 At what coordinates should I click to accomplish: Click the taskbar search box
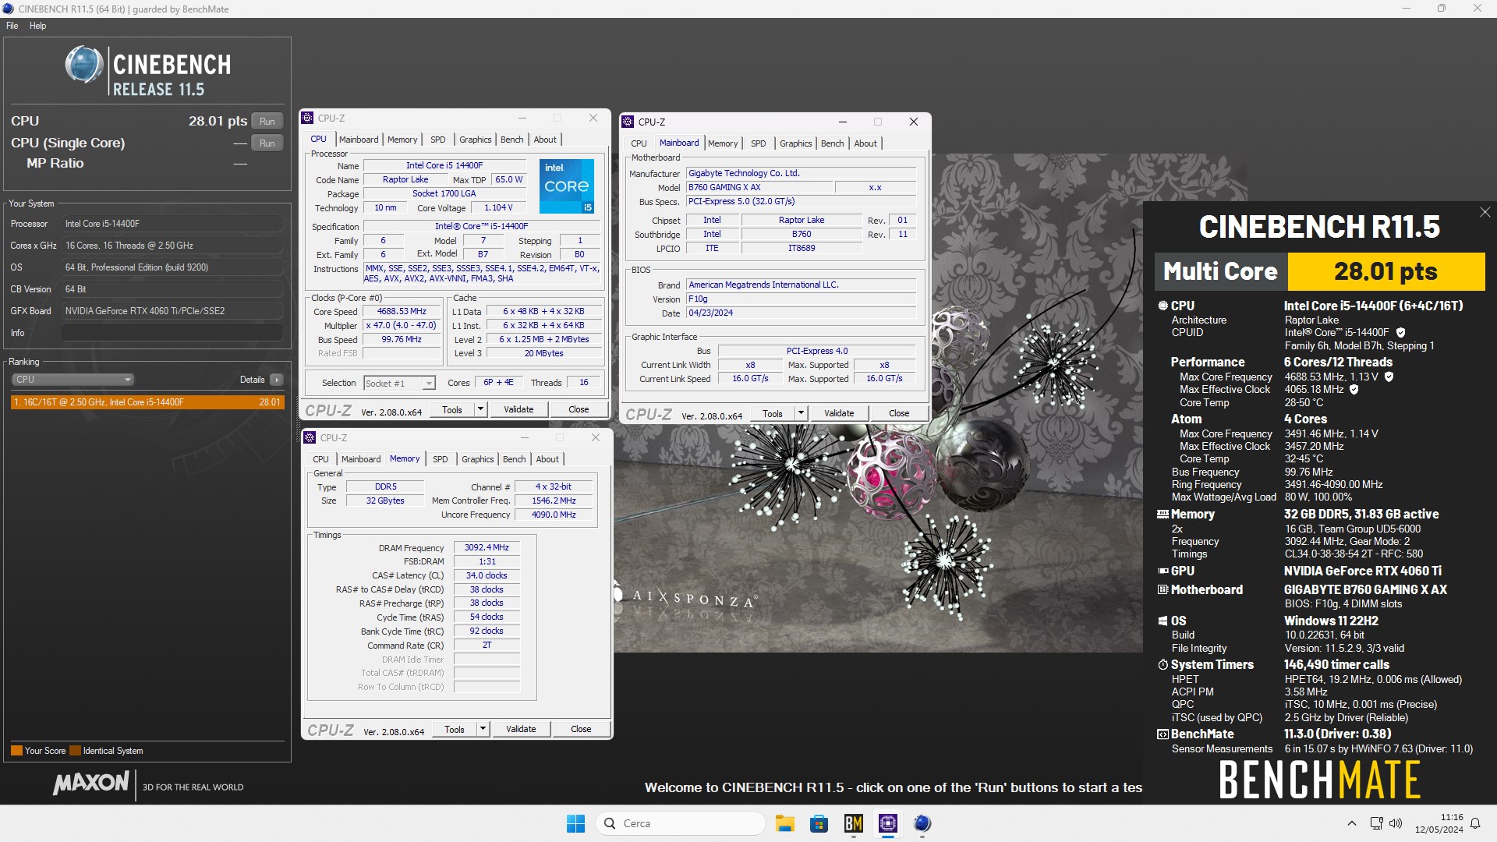(x=681, y=823)
